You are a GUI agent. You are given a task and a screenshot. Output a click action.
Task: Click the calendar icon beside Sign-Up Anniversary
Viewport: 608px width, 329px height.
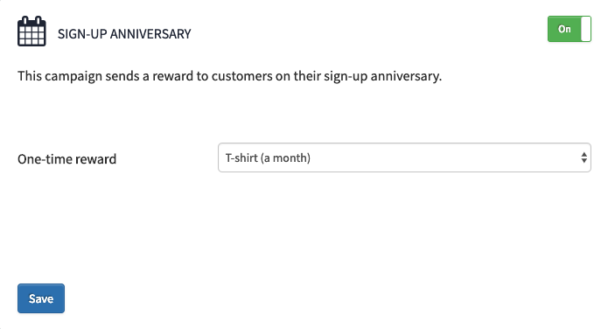tap(31, 31)
